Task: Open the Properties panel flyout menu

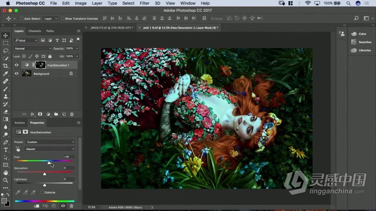Action: (x=79, y=122)
